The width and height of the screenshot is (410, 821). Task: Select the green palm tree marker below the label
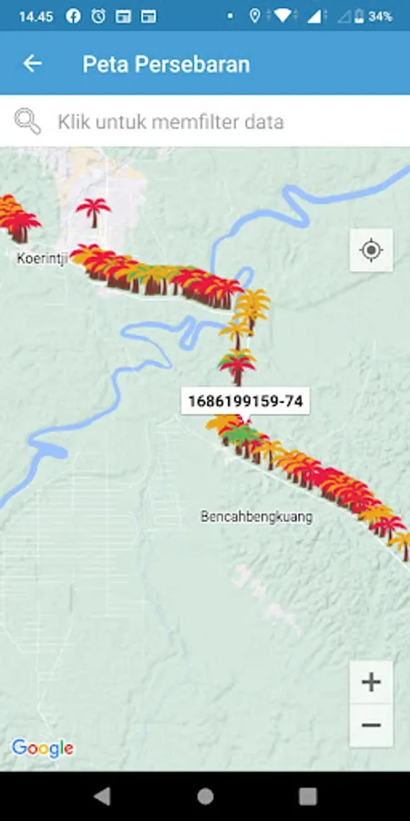click(241, 439)
